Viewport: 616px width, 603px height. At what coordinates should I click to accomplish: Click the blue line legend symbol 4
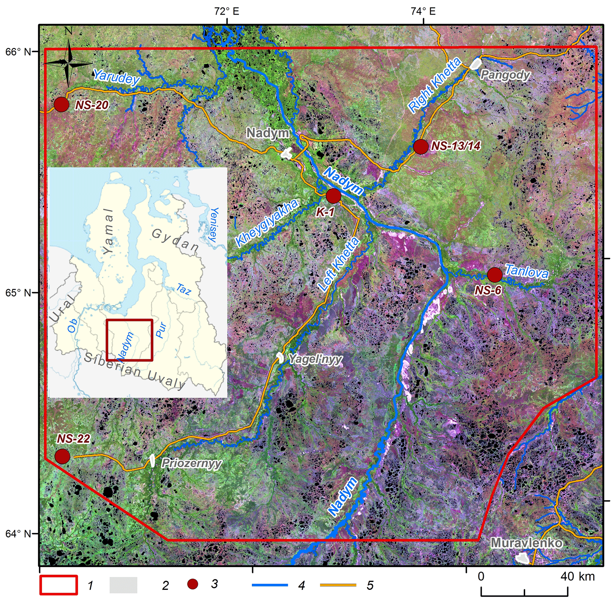tap(270, 585)
